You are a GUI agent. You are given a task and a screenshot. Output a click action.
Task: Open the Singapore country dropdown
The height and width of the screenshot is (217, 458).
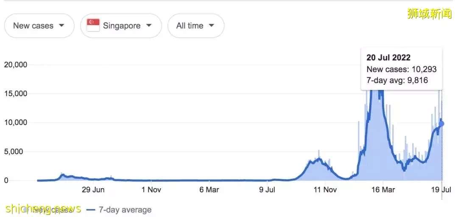click(x=121, y=26)
